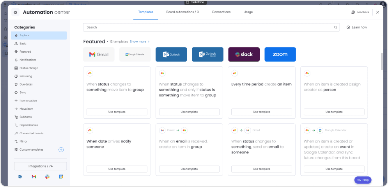
Task: Open the Custom templates category
Action: coord(32,150)
